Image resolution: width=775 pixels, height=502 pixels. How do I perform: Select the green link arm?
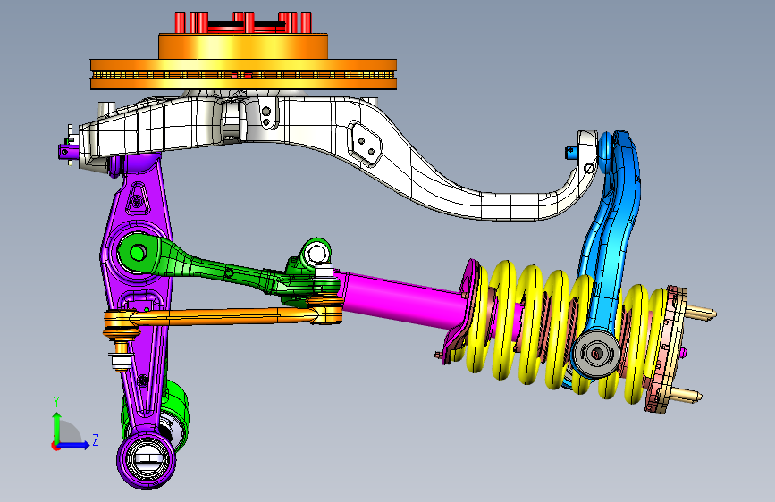click(227, 269)
